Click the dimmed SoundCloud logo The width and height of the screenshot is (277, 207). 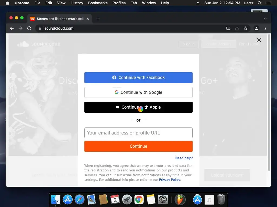[x=39, y=44]
